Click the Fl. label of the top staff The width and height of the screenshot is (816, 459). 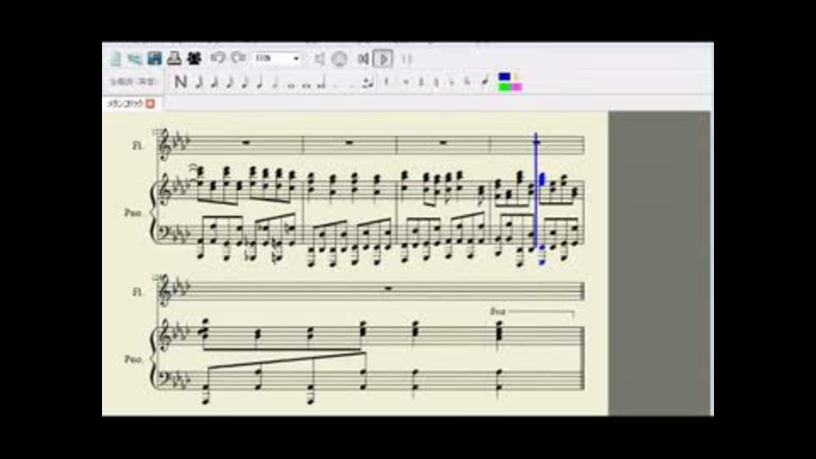click(137, 145)
